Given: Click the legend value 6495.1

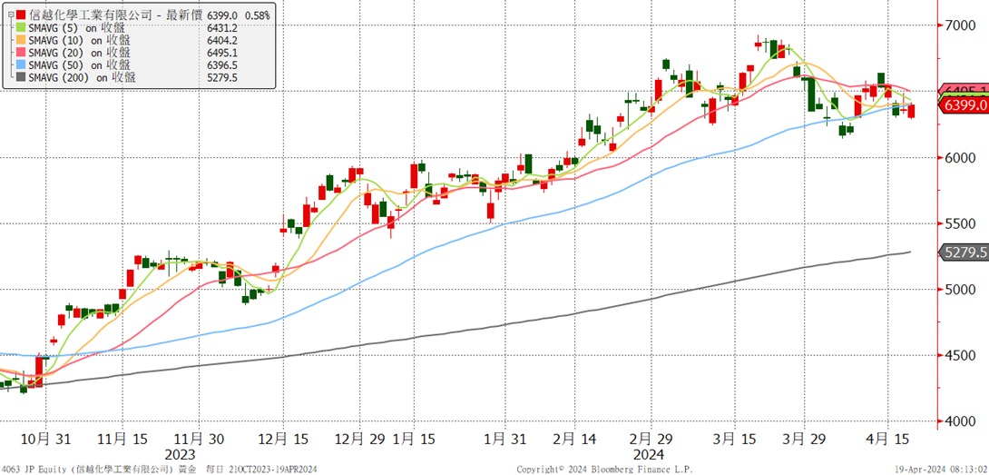Looking at the screenshot, I should click(221, 53).
